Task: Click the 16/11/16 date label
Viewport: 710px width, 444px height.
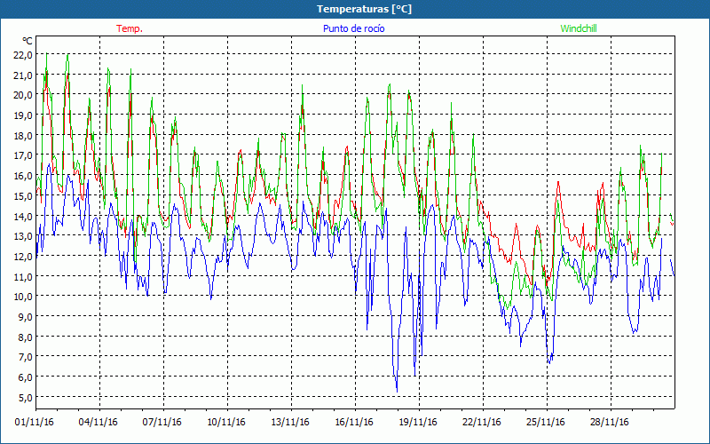Action: (x=354, y=423)
